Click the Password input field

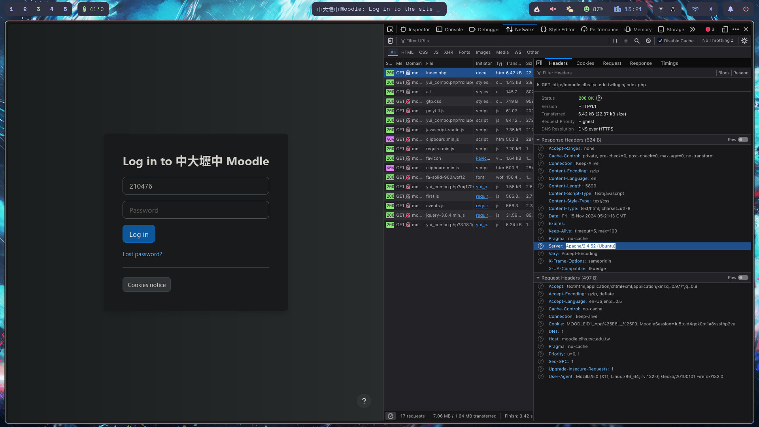[x=196, y=210]
